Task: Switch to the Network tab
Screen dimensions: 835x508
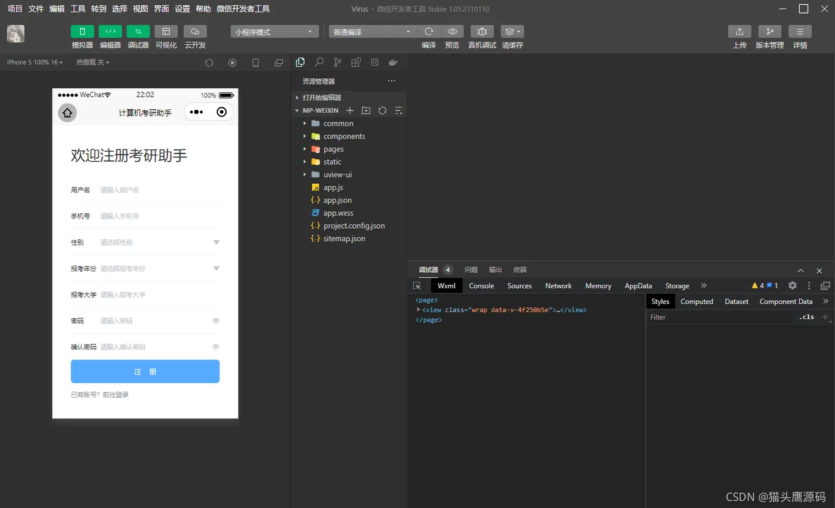Action: click(x=558, y=286)
